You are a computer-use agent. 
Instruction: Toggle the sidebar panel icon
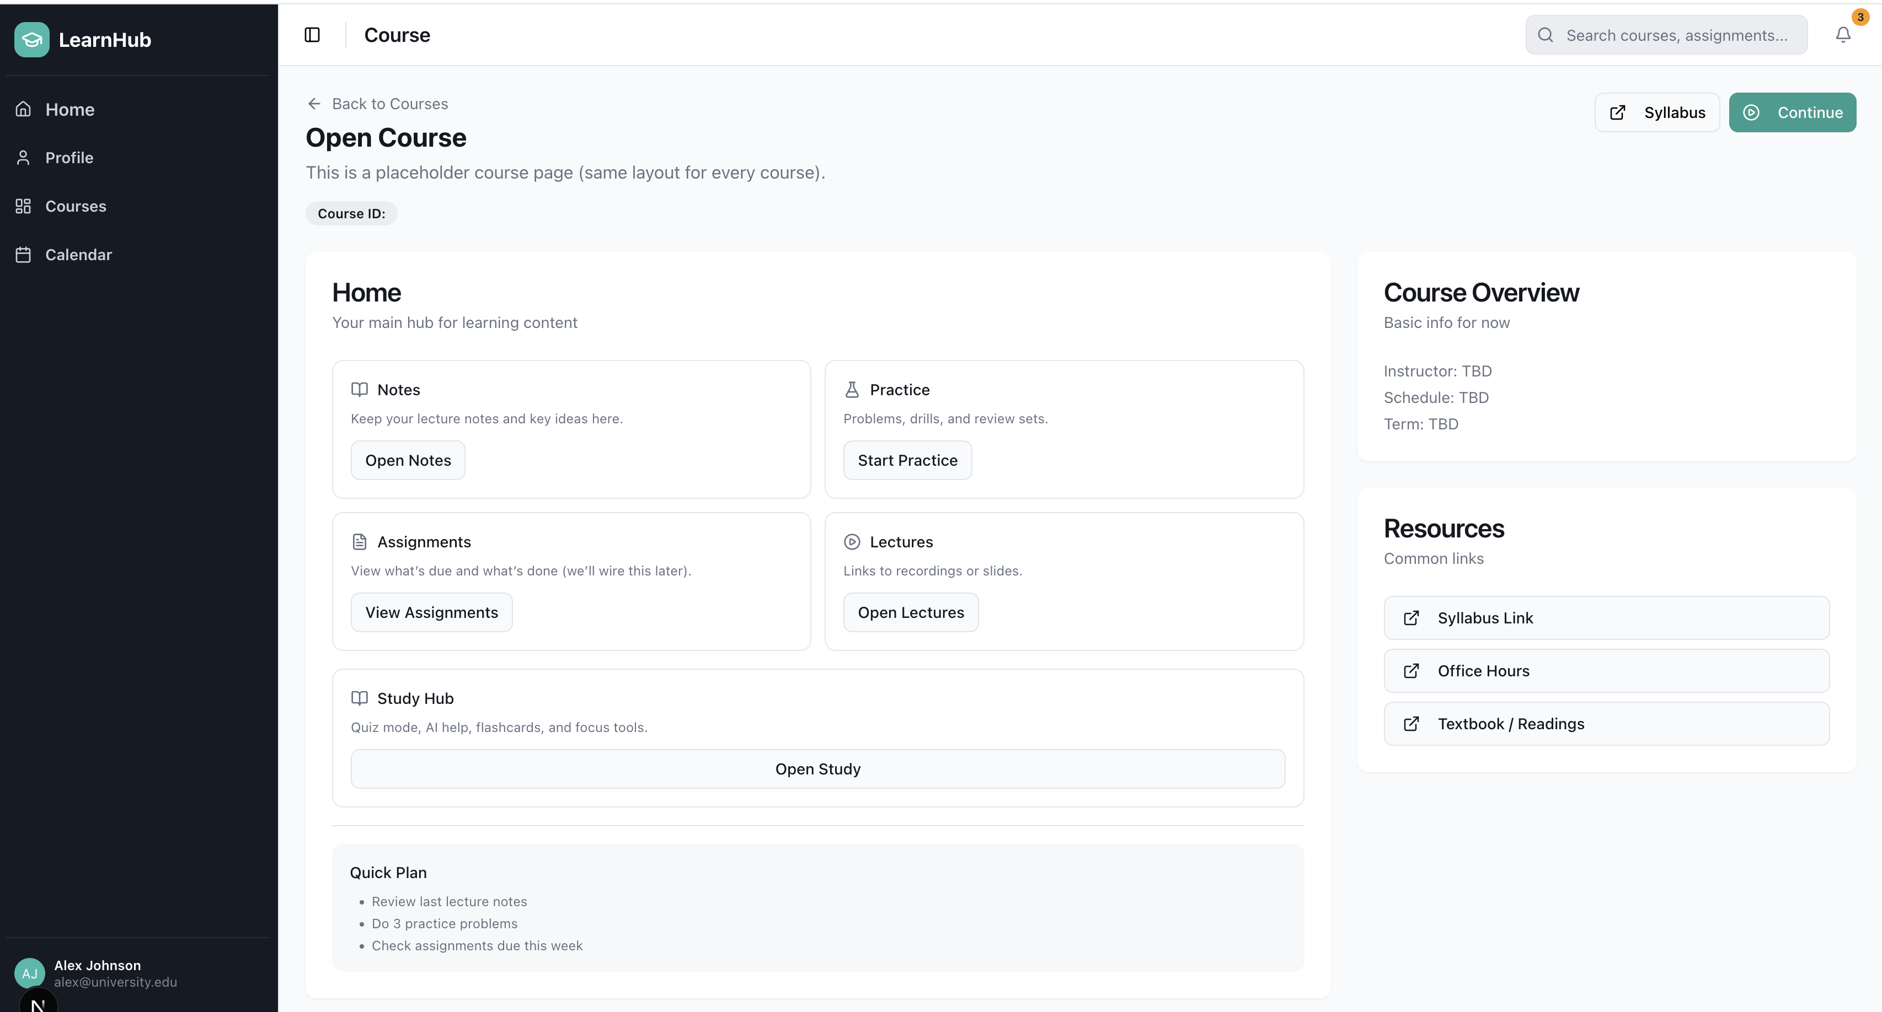pos(312,35)
